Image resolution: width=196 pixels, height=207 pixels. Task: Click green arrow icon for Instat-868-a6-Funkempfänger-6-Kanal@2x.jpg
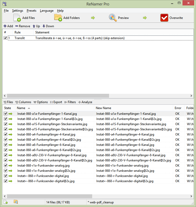coord(10,150)
